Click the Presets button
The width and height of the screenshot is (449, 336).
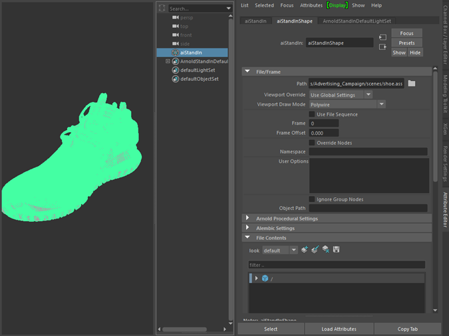[x=406, y=43]
